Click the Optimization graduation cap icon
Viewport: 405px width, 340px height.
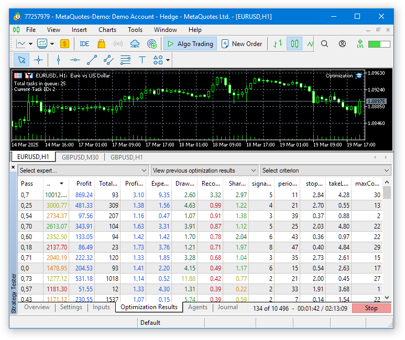(x=358, y=76)
